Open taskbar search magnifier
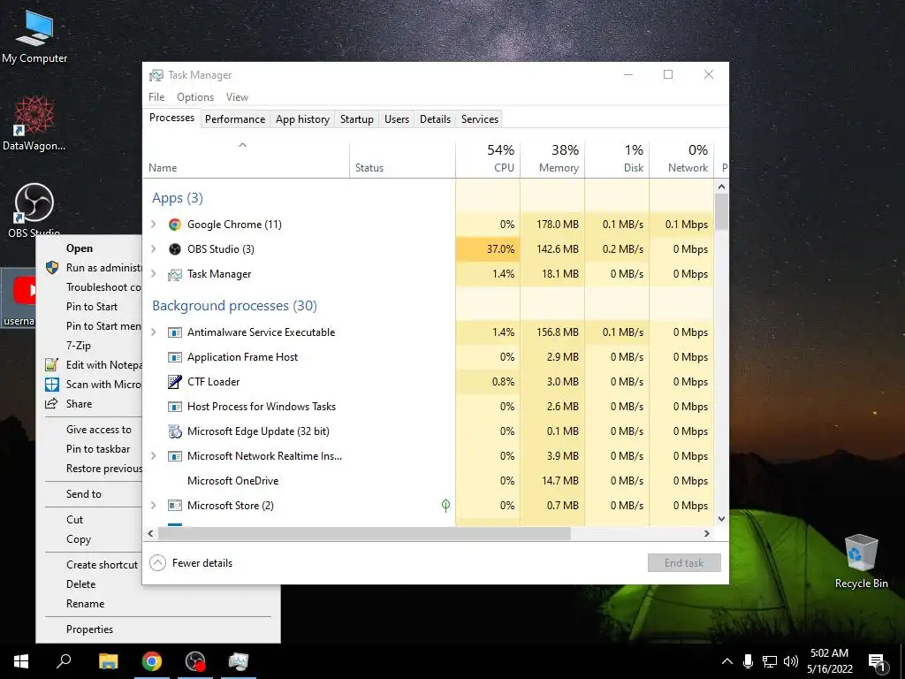 (x=64, y=661)
